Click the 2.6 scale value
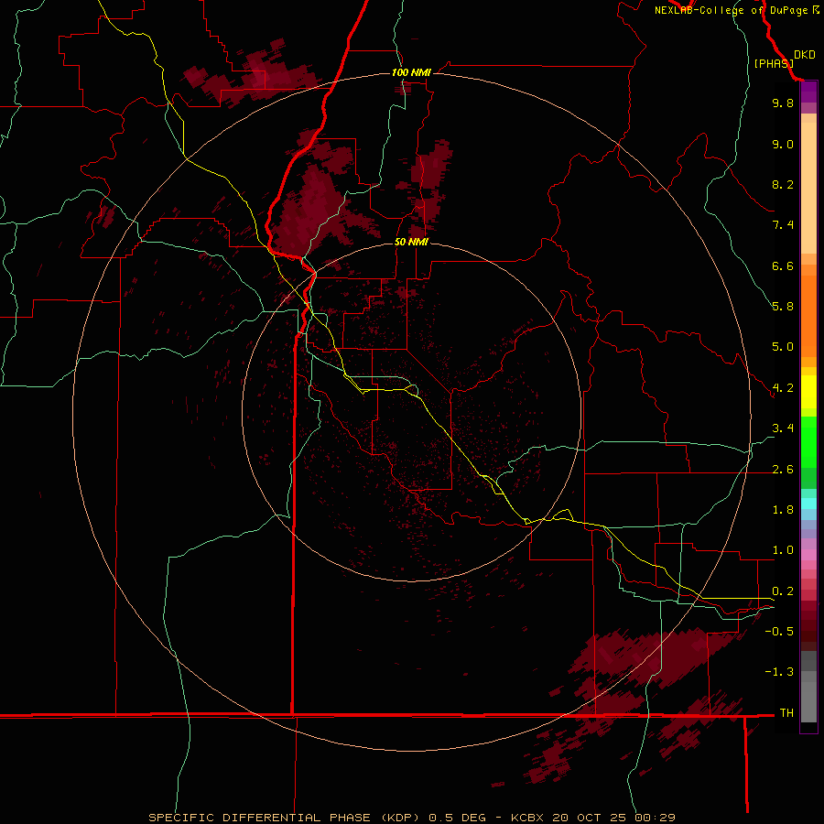Viewport: 824px width, 824px height. tap(783, 470)
